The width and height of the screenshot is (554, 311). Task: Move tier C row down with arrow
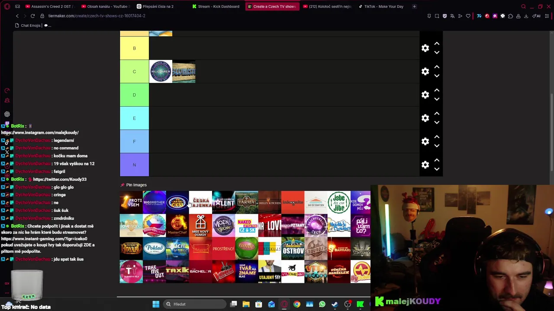click(437, 76)
